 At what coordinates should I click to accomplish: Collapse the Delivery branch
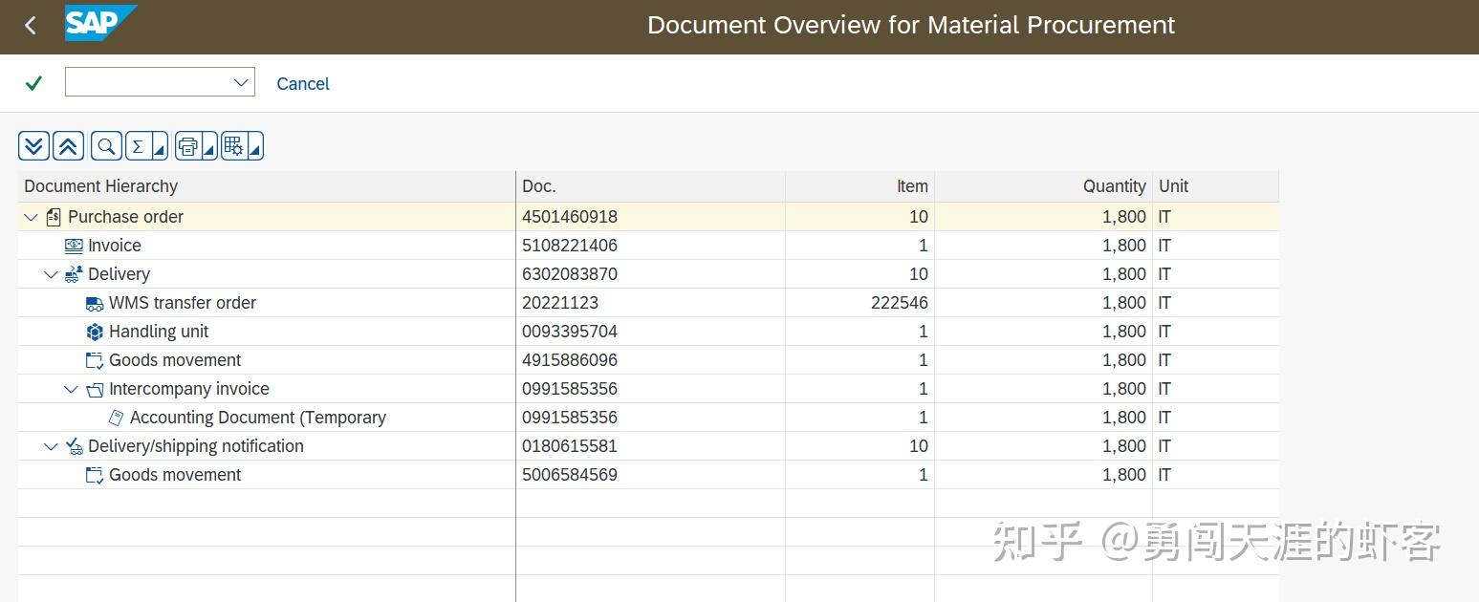50,274
